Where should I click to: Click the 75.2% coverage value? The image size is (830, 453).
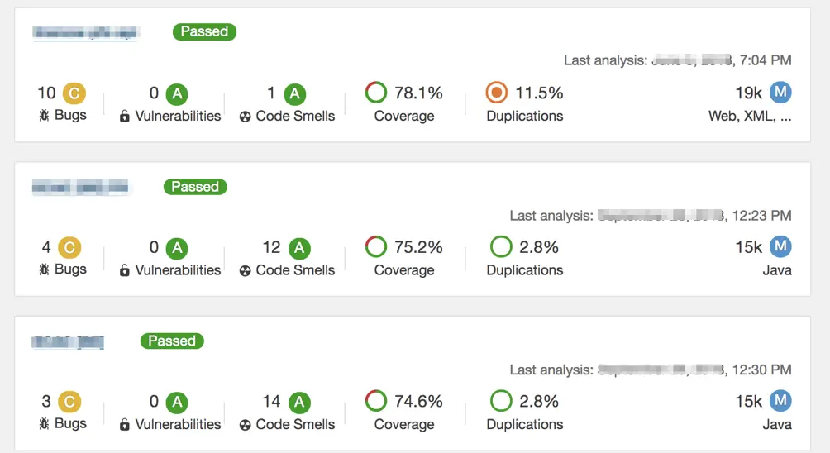click(419, 247)
